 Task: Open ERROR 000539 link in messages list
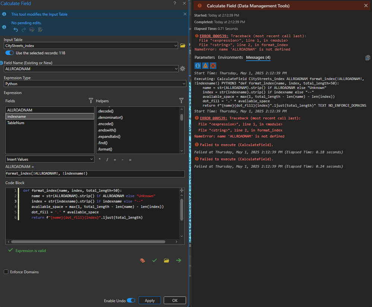[x=213, y=118]
